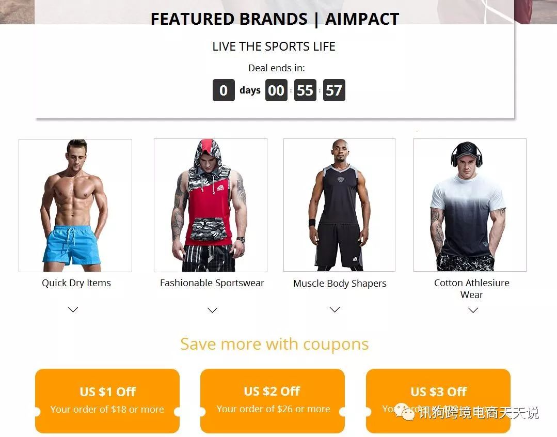Click the Fashionable Sportswear label

[x=212, y=283]
